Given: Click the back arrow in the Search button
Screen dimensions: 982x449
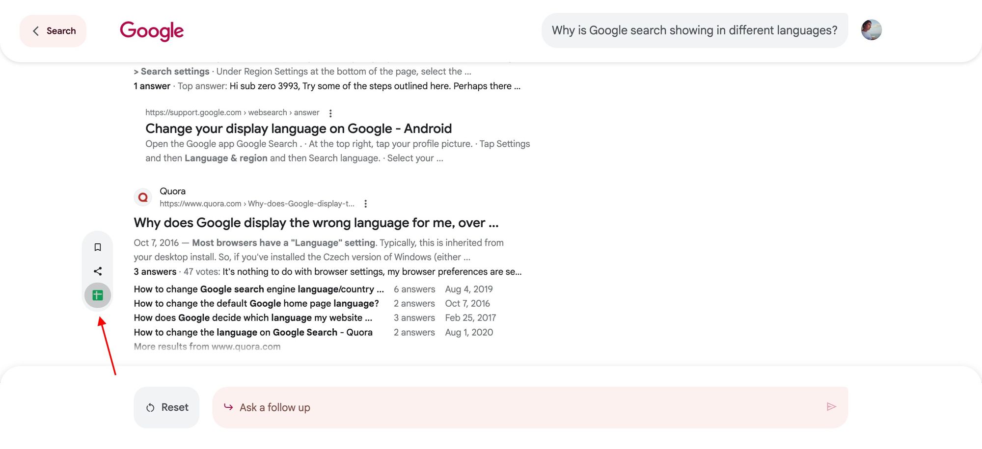Looking at the screenshot, I should [36, 30].
